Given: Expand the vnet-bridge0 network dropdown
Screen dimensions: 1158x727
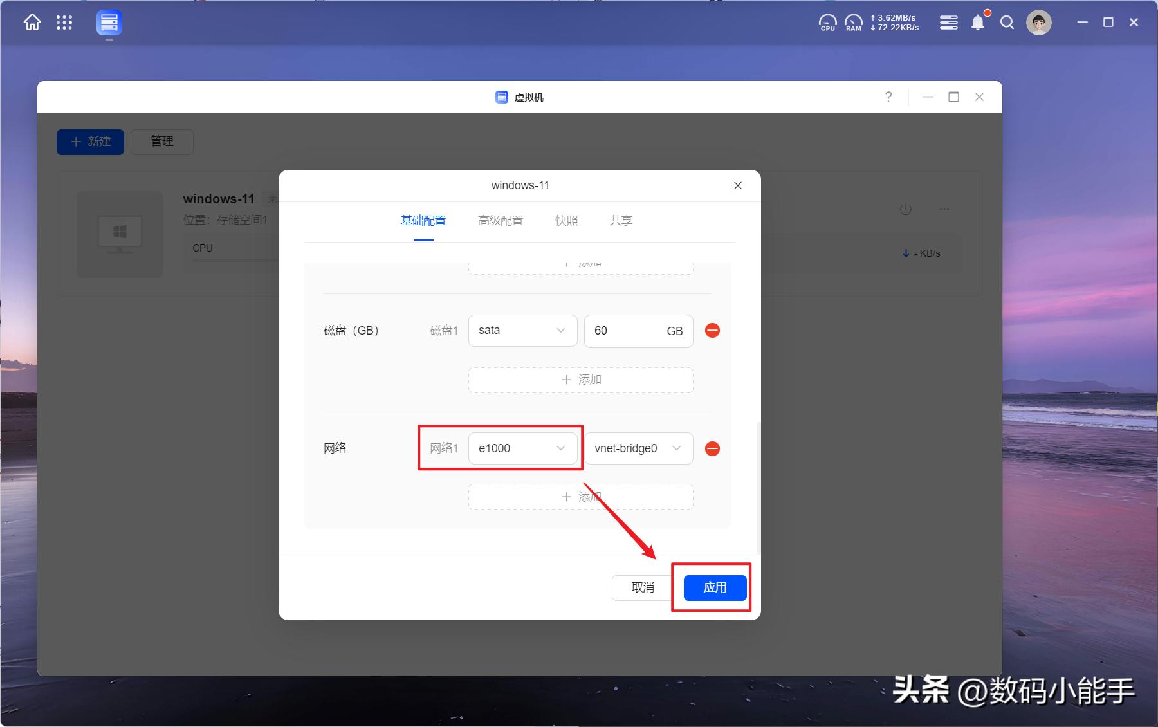Looking at the screenshot, I should pyautogui.click(x=638, y=448).
